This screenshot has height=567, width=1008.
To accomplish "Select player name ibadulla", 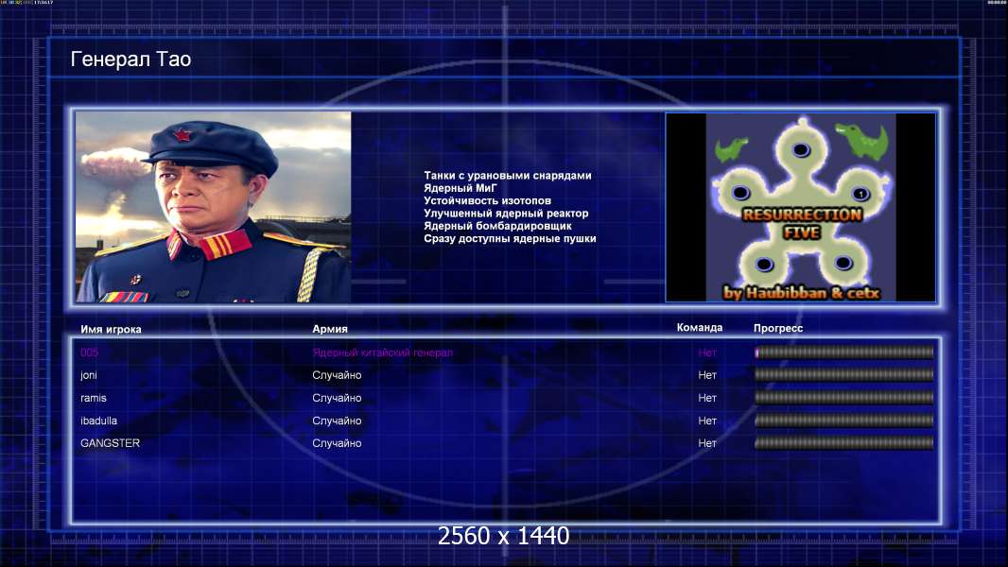I will 98,421.
